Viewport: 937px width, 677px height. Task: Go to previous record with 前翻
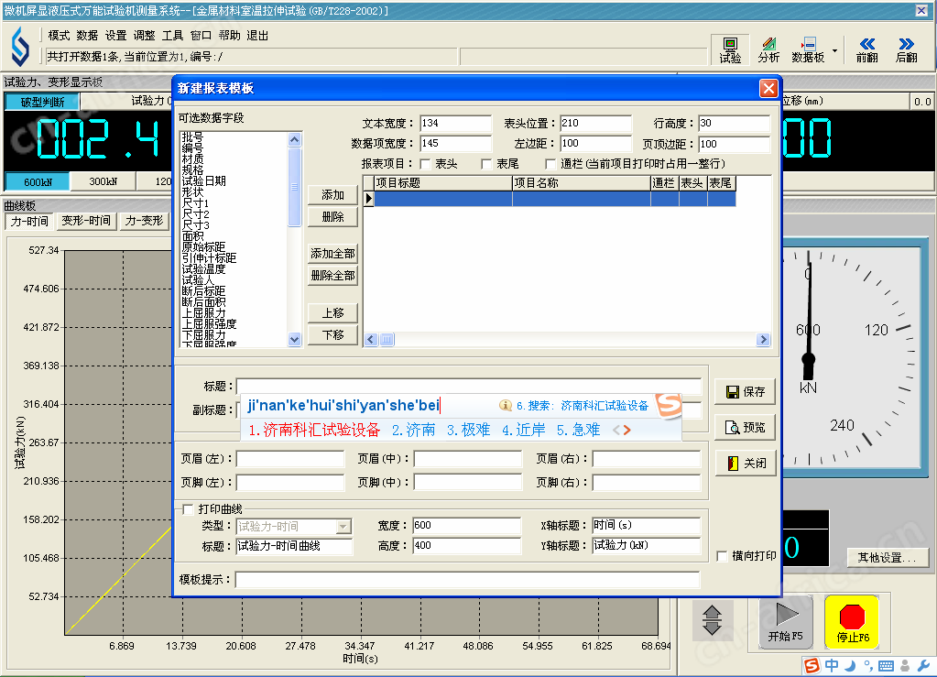pos(866,50)
